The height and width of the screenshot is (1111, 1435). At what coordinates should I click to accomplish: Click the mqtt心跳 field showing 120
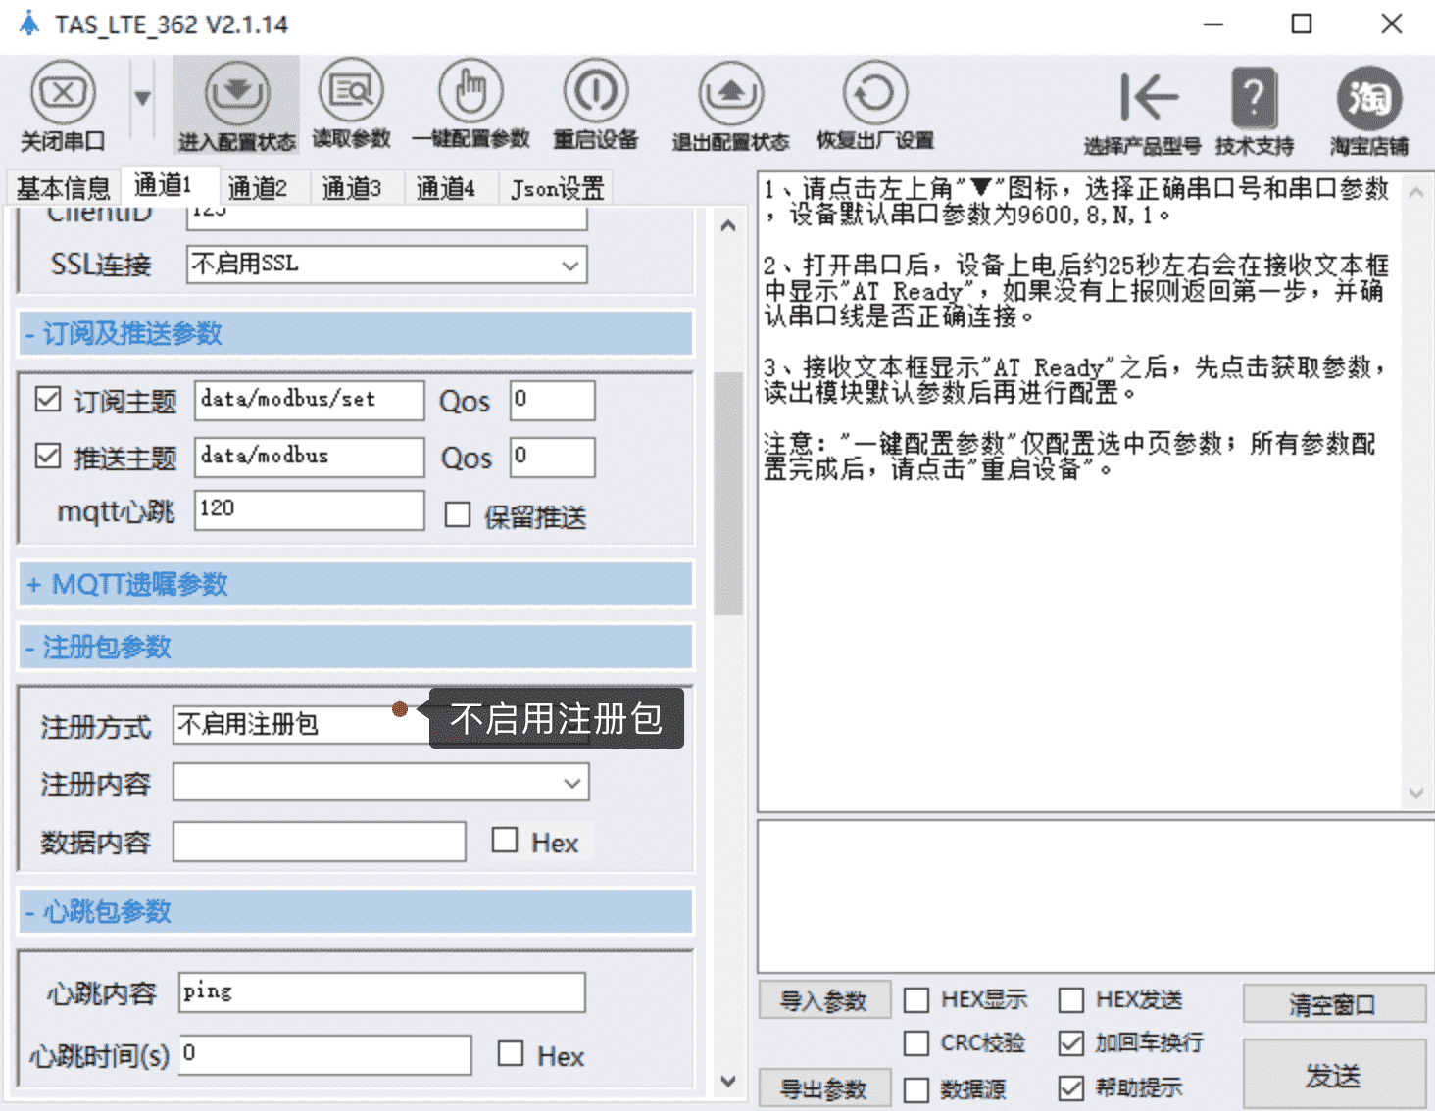309,510
